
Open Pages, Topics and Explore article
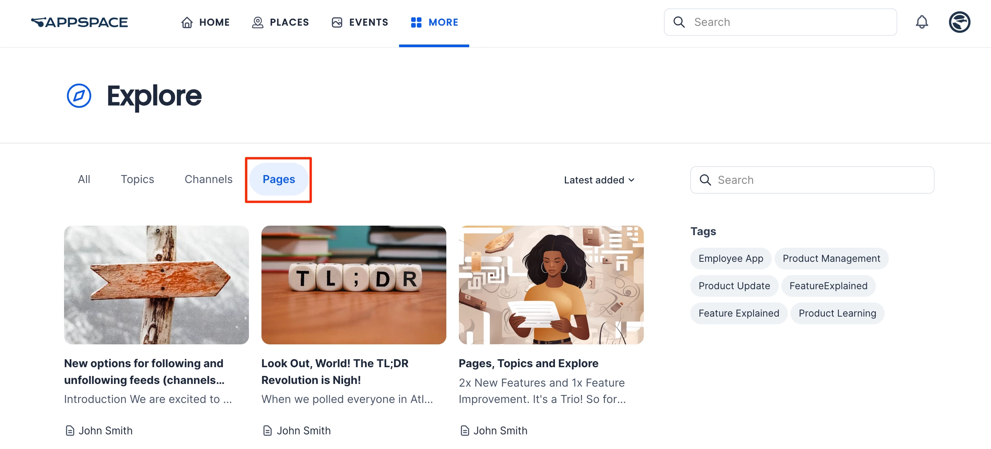[x=528, y=363]
